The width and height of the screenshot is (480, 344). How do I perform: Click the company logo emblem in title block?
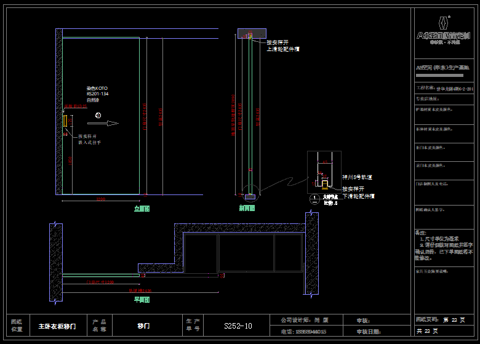click(x=446, y=19)
